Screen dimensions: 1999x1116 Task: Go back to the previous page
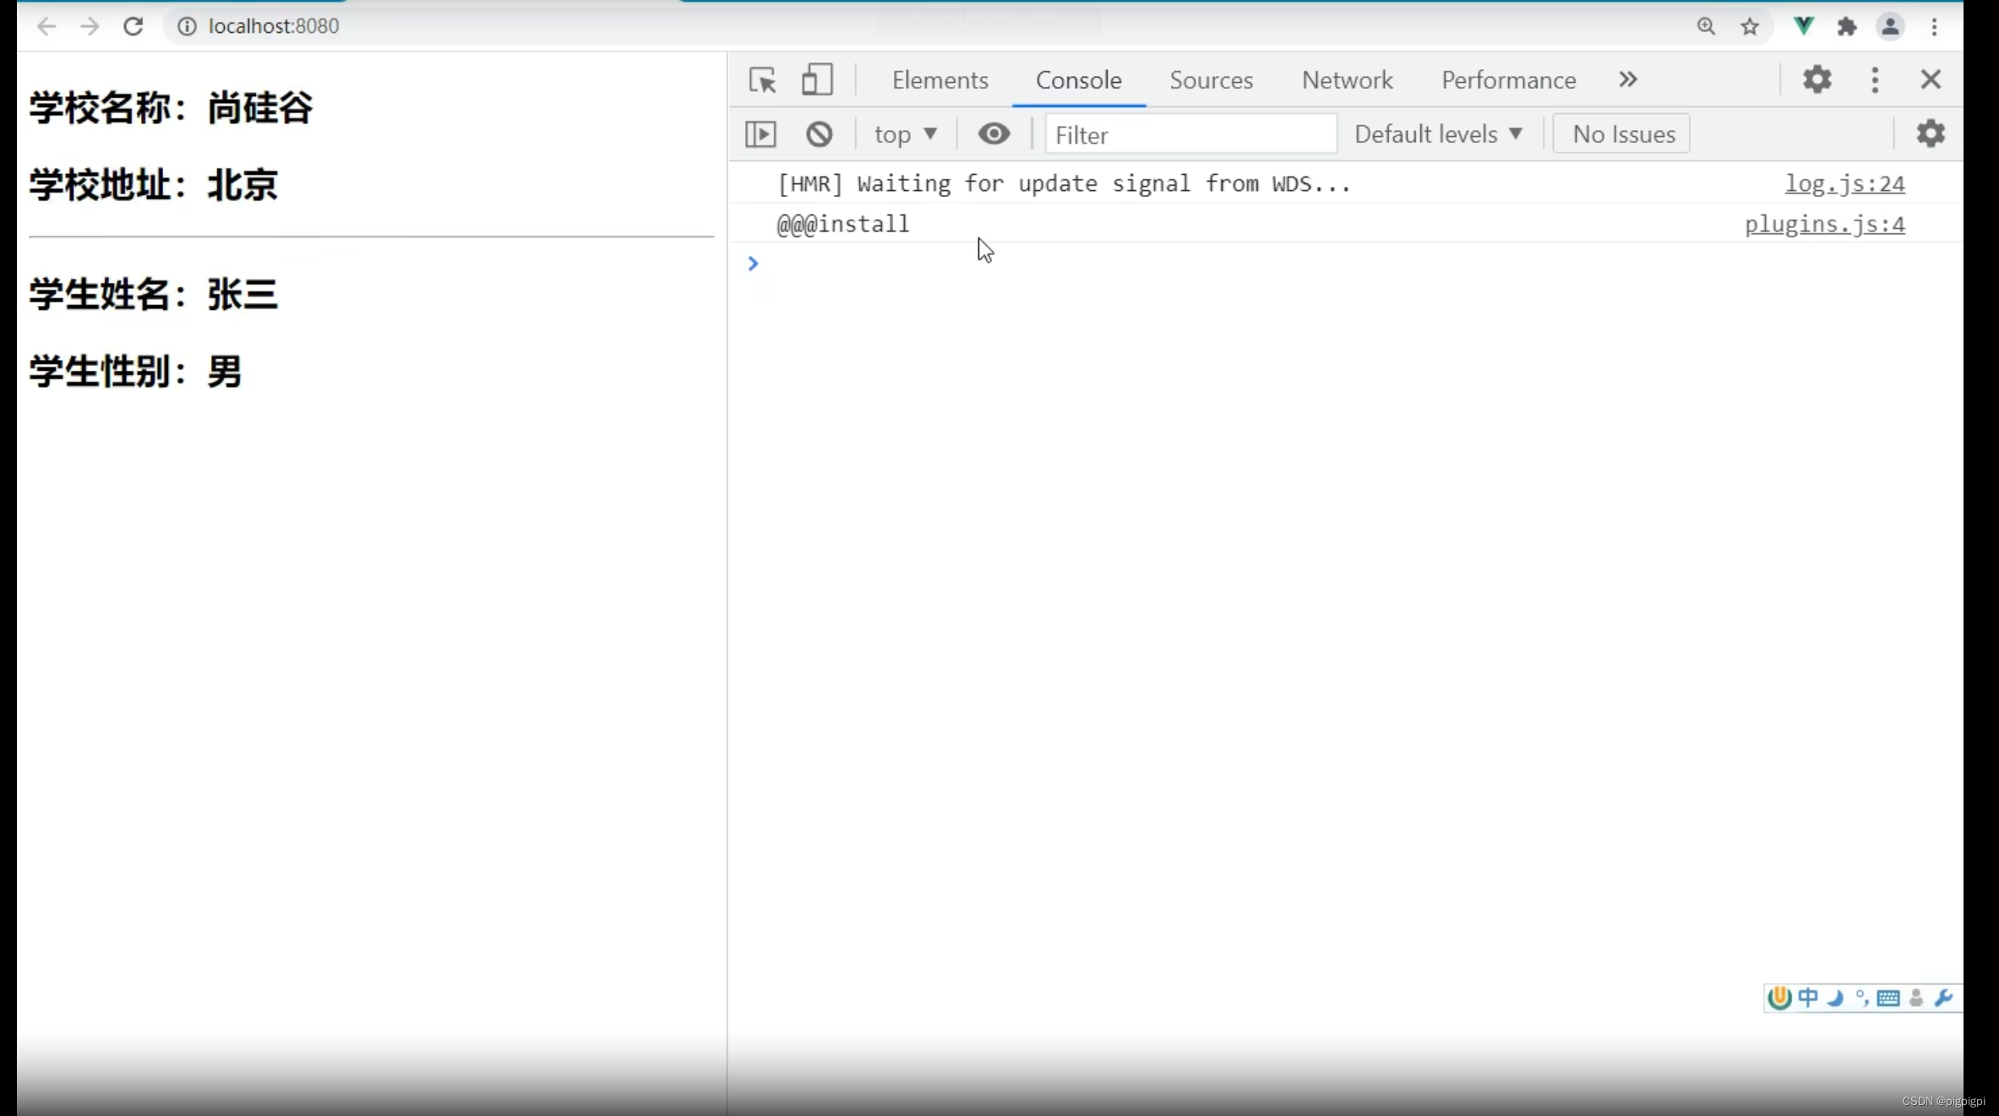(x=46, y=26)
